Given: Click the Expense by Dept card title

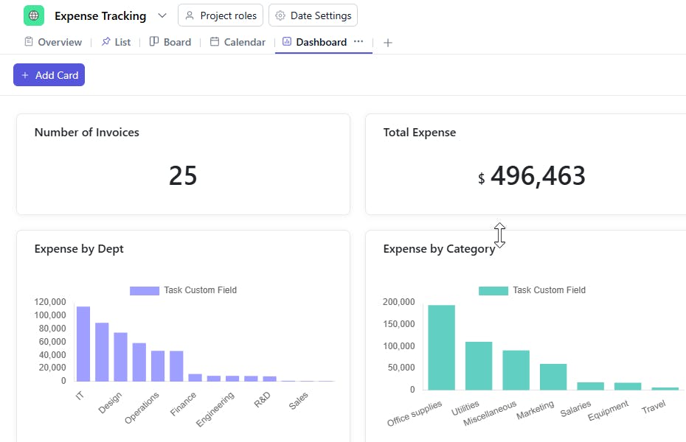Looking at the screenshot, I should tap(79, 249).
